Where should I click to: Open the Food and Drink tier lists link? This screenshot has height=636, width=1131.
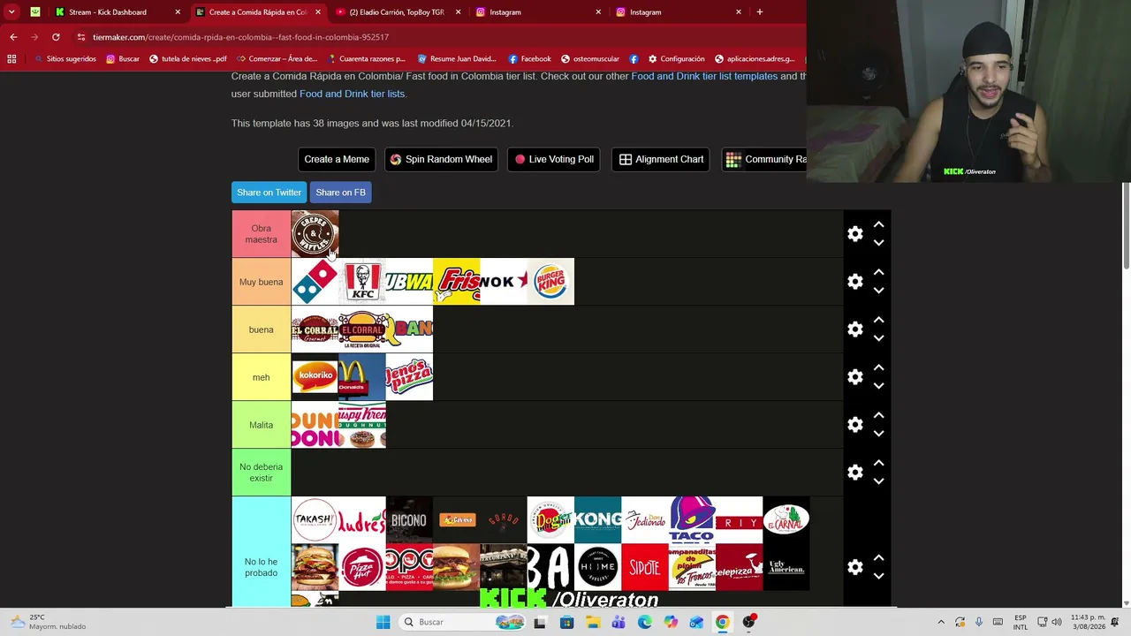[352, 94]
